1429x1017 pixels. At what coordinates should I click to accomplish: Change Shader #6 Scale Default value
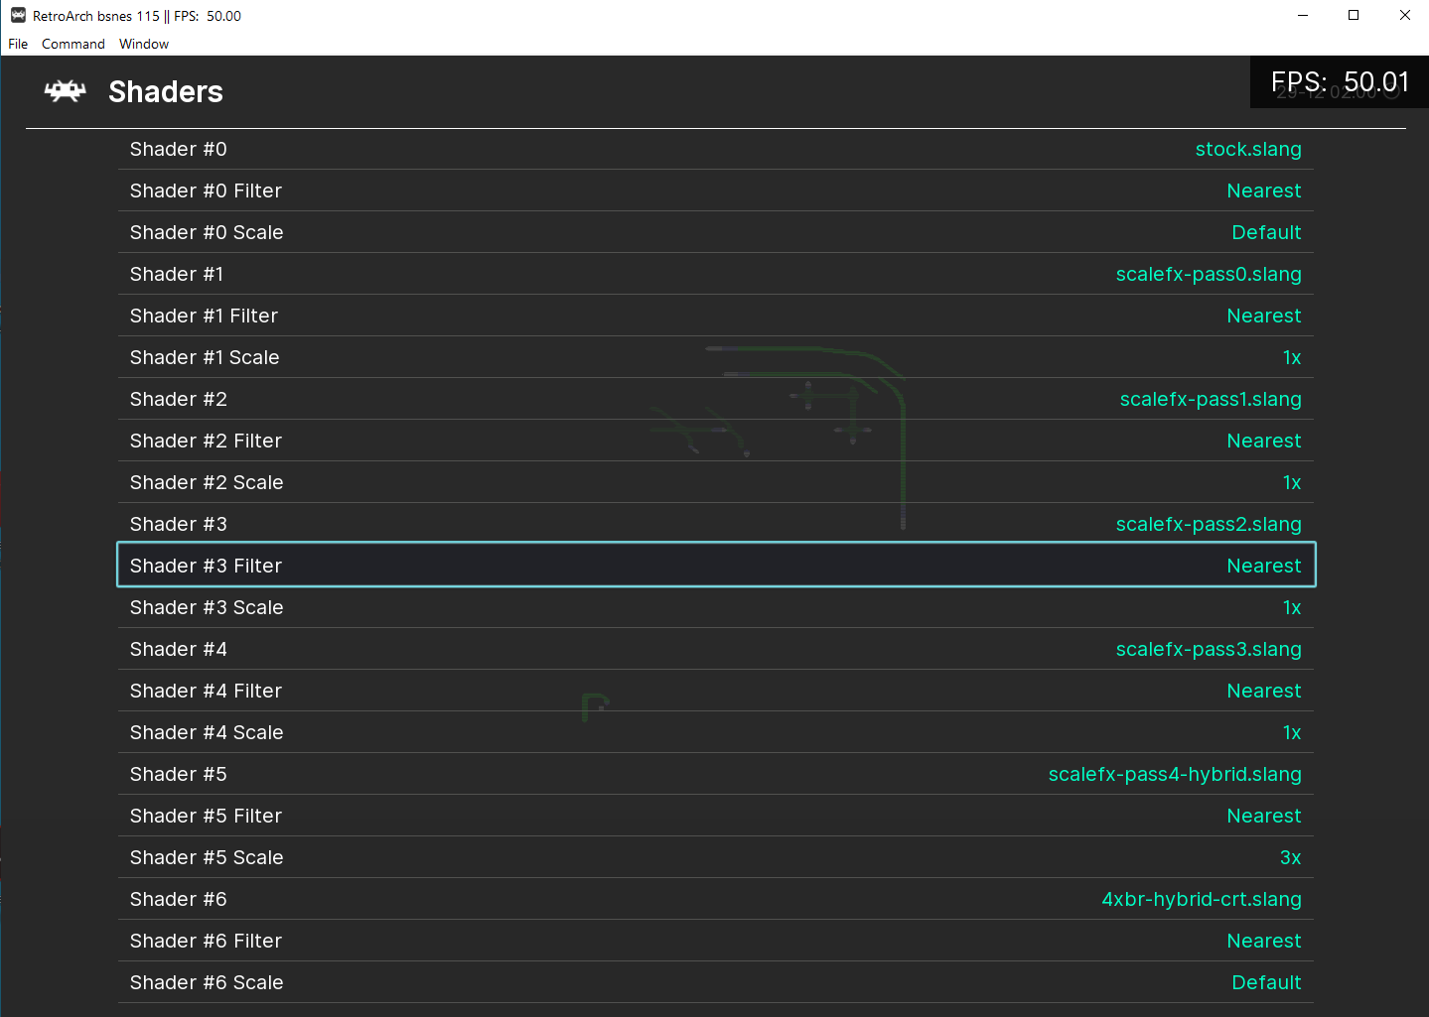pos(1266,982)
